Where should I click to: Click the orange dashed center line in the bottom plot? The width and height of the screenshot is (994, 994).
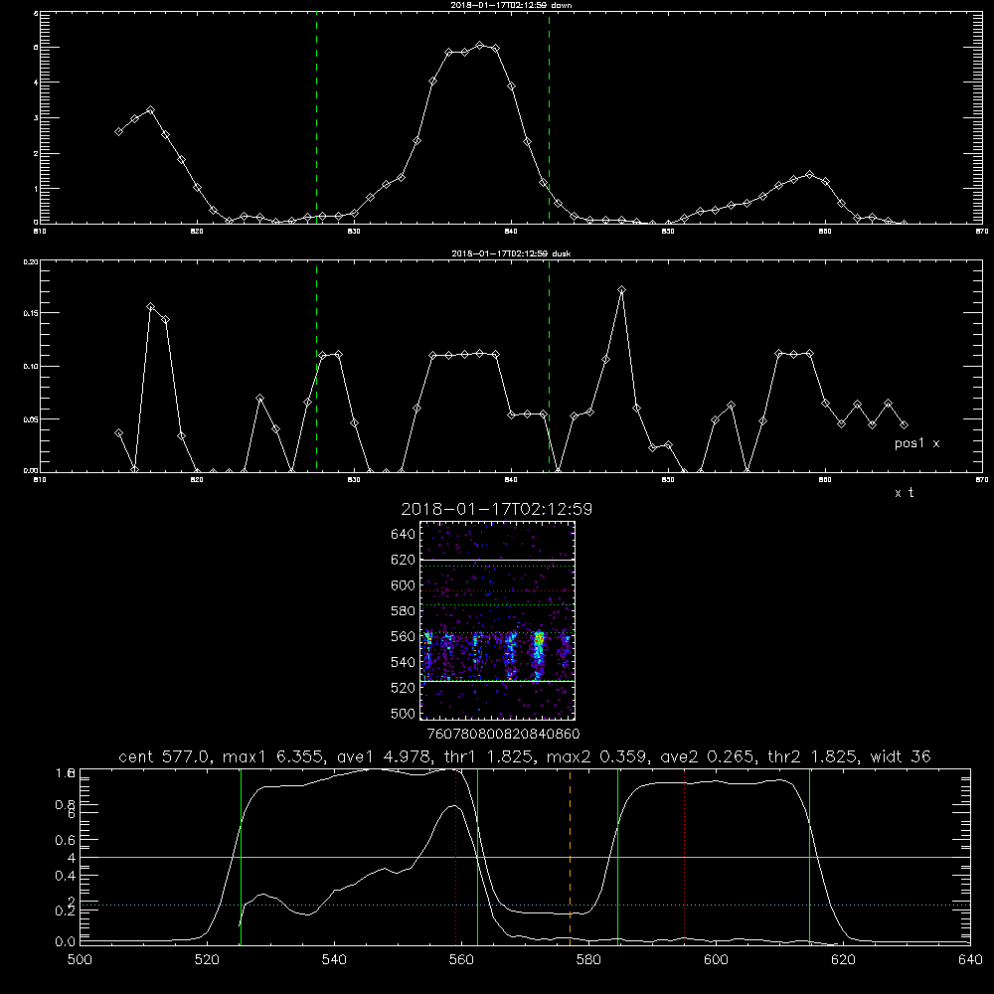pyautogui.click(x=570, y=856)
